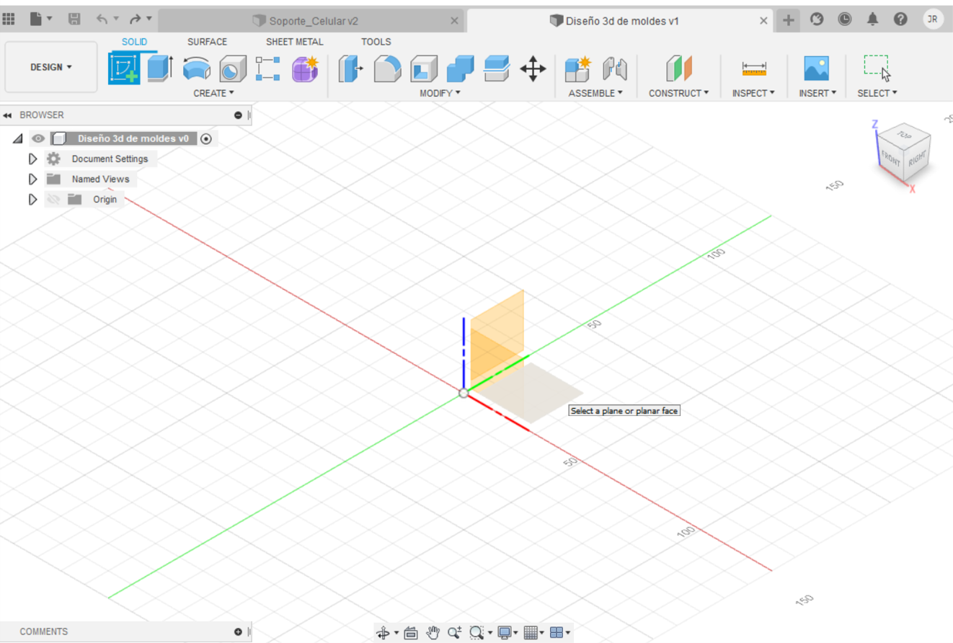The image size is (953, 643).
Task: Switch to the TOOLS ribbon tab
Action: (x=376, y=42)
